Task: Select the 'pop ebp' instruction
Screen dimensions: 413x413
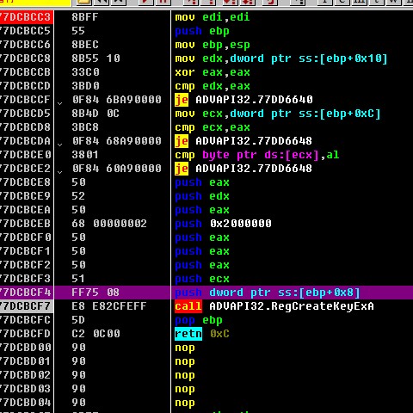Action: coord(199,320)
